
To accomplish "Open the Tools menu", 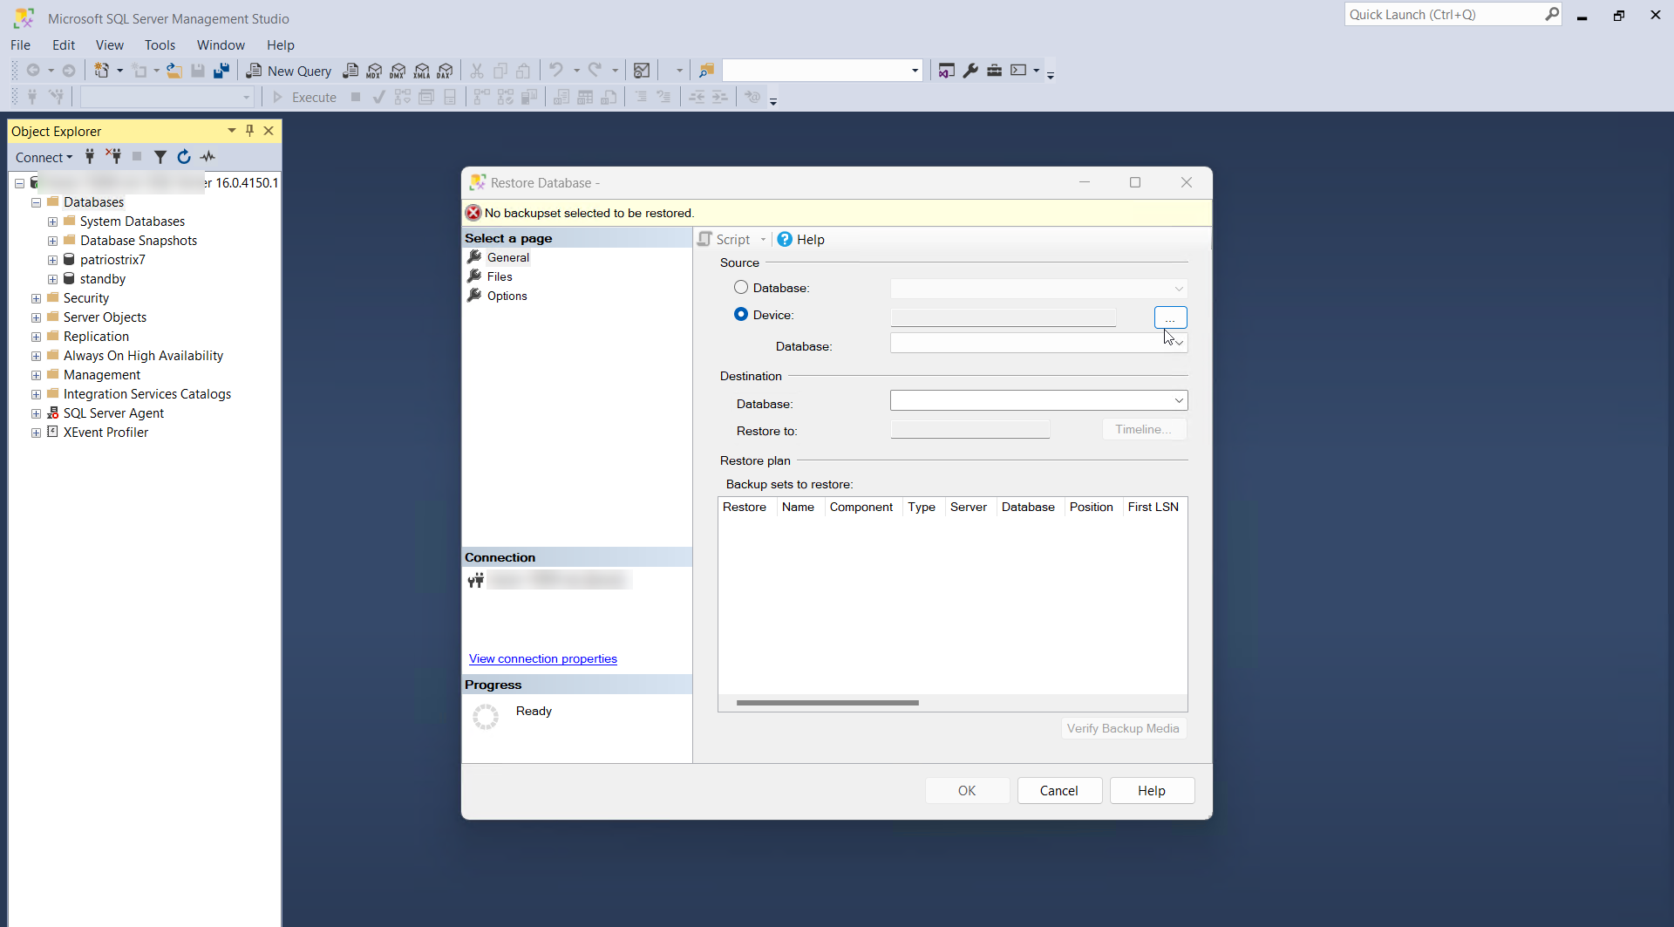I will click(x=160, y=44).
